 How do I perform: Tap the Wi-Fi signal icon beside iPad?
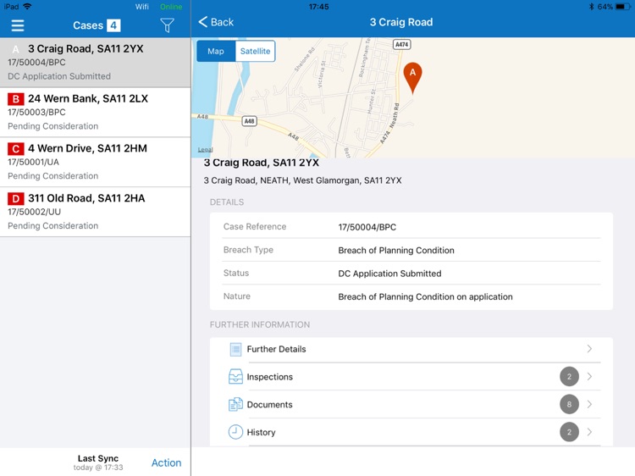(28, 7)
